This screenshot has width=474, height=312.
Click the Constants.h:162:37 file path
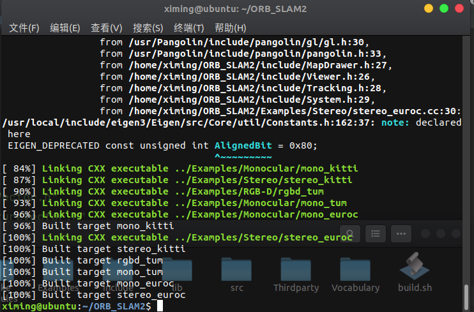[x=188, y=123]
